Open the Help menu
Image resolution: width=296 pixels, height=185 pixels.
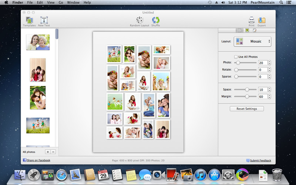tap(87, 3)
